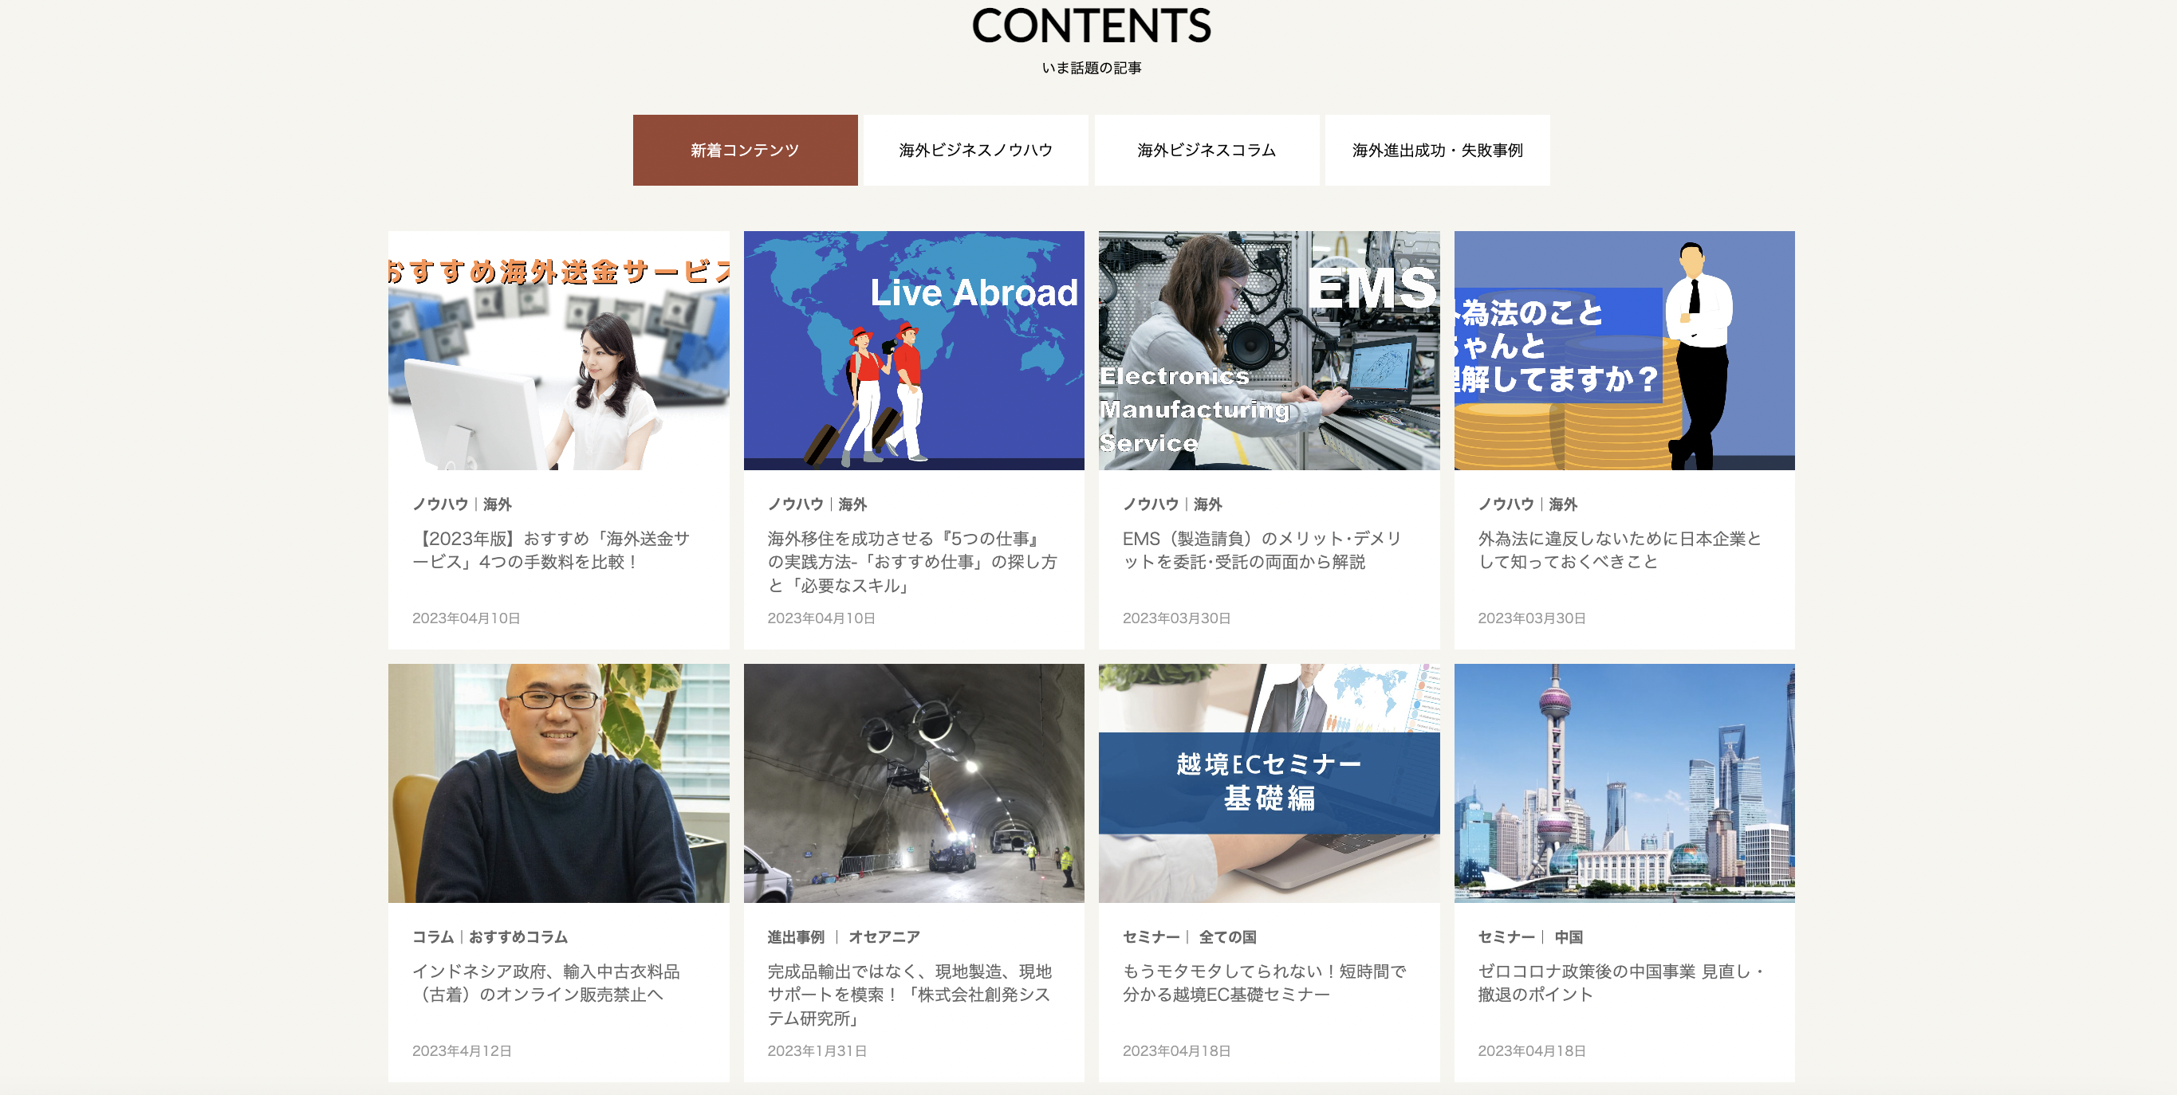Image resolution: width=2177 pixels, height=1095 pixels.
Task: Click date 2023年03月30日 on 外為法 card
Action: (x=1532, y=618)
